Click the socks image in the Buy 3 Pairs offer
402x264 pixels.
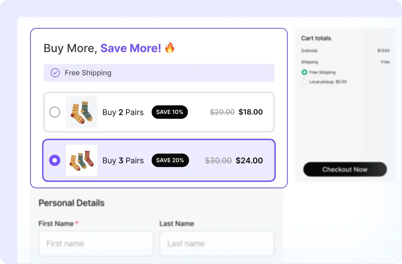point(81,160)
